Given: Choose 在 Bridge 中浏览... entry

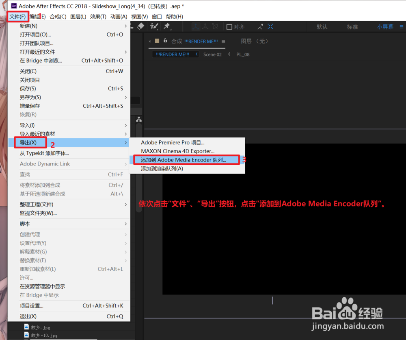Looking at the screenshot, I should coord(69,61).
